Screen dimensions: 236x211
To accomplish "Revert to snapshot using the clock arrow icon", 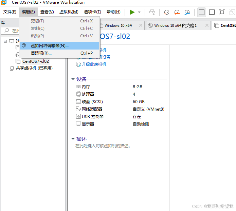I will click(x=177, y=12).
